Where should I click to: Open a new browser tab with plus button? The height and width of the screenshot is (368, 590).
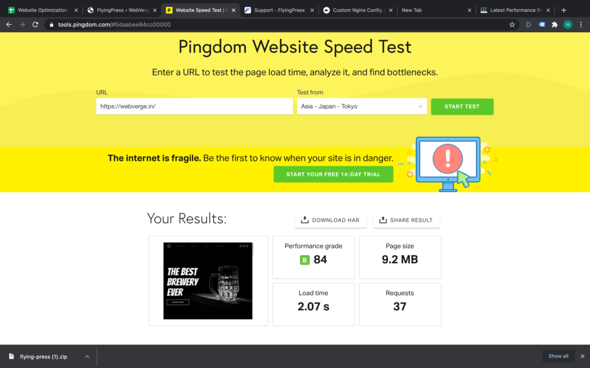click(x=563, y=10)
